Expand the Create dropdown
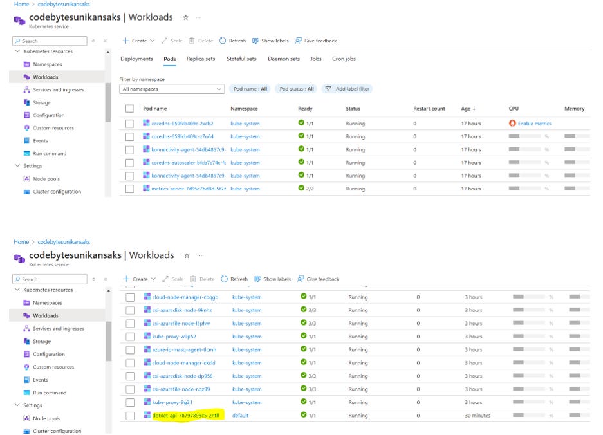 152,40
